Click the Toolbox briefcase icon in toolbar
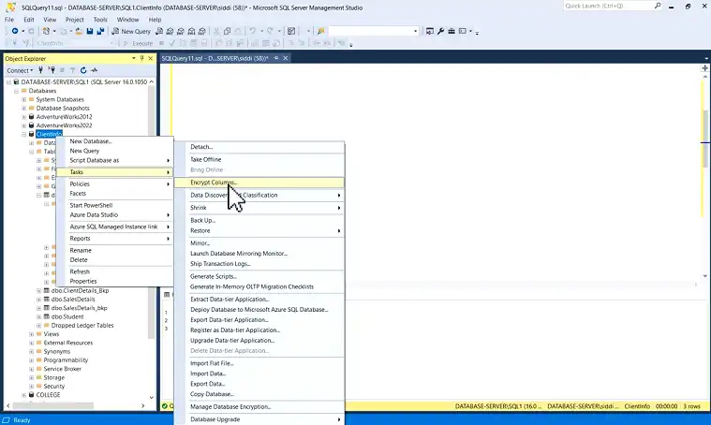Viewport: 711px width, 425px height. (x=452, y=31)
